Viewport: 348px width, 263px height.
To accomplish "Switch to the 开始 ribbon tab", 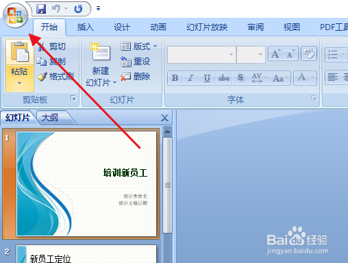I will 49,27.
